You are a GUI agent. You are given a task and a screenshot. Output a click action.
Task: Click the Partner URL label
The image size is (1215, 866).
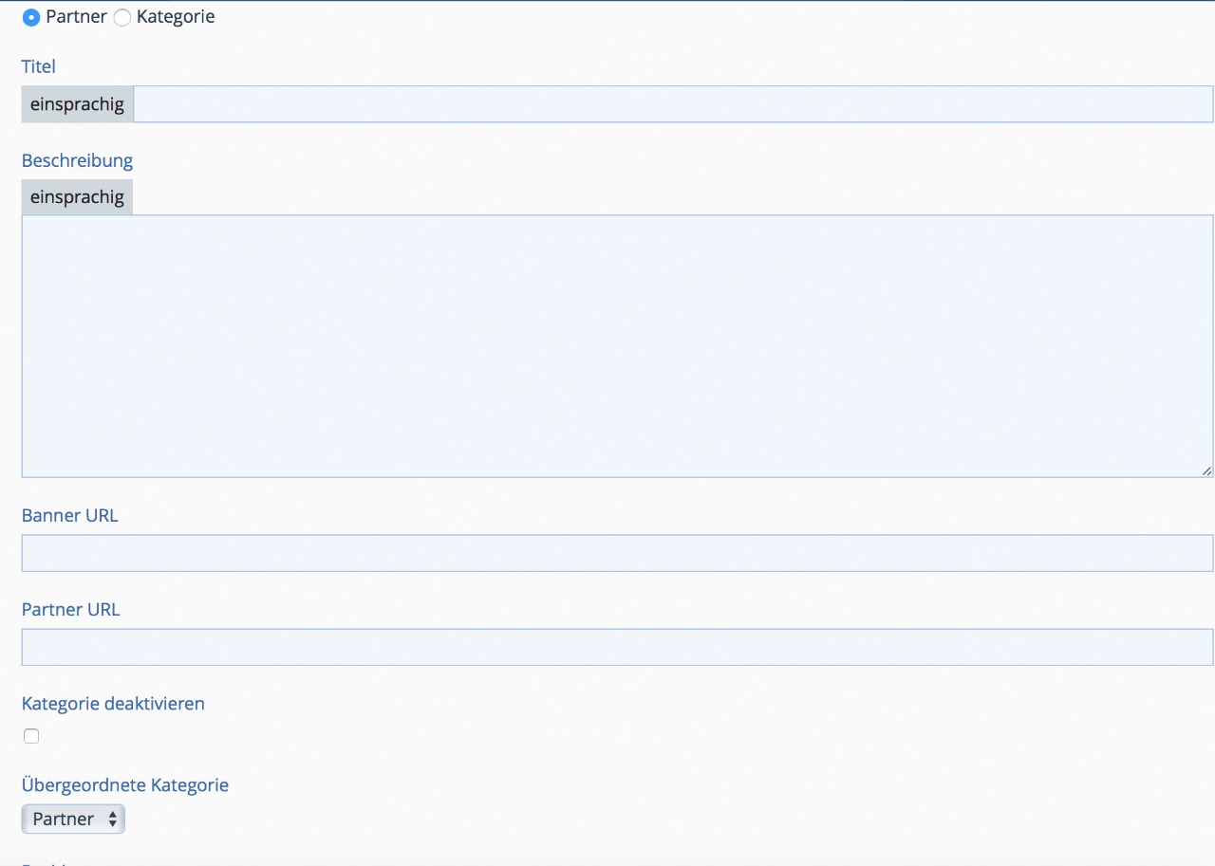click(70, 610)
